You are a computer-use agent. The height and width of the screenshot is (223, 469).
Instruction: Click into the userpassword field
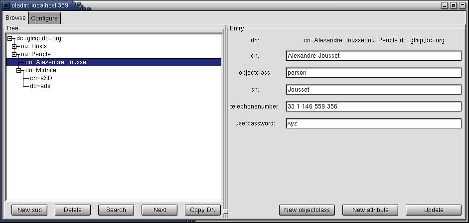(373, 123)
